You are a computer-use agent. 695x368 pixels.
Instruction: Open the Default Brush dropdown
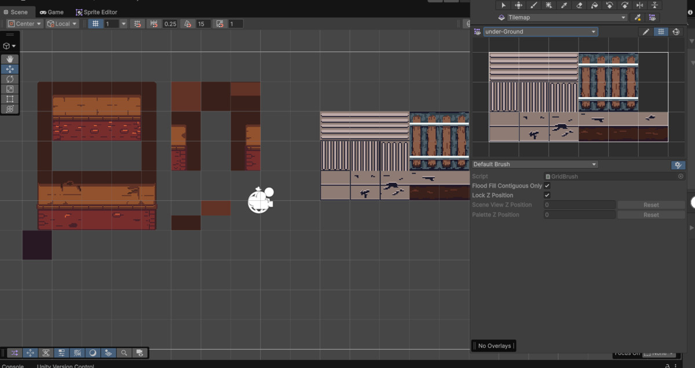tap(535, 164)
